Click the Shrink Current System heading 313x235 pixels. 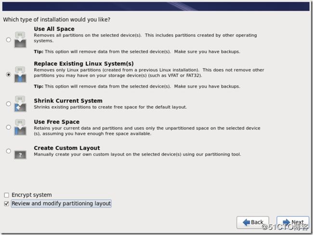coord(68,101)
